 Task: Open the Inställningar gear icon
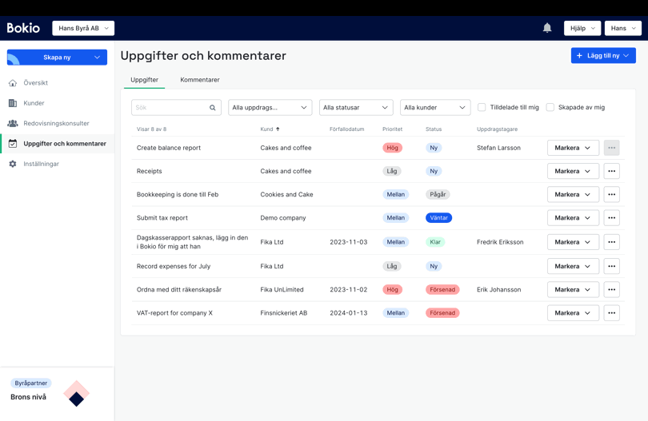click(x=13, y=164)
